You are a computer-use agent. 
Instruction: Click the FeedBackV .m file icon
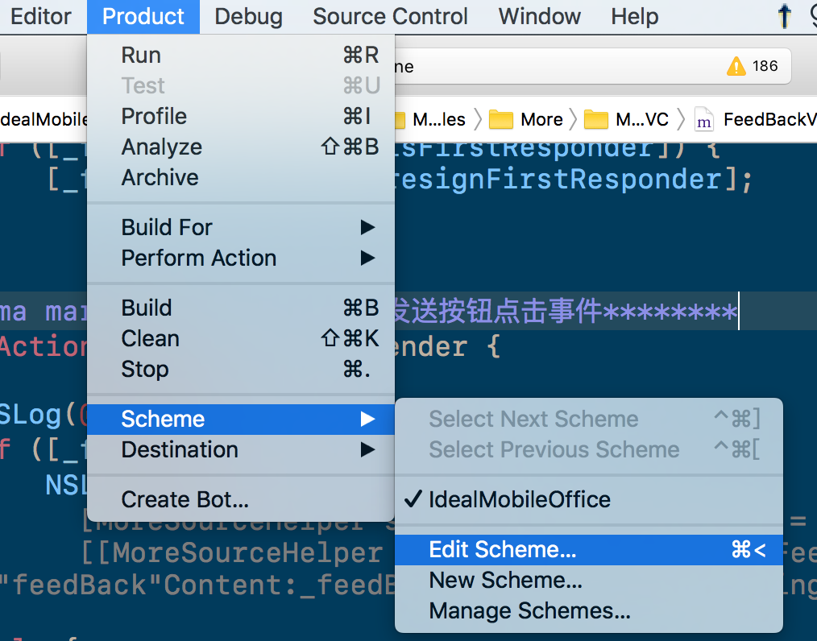coord(703,118)
